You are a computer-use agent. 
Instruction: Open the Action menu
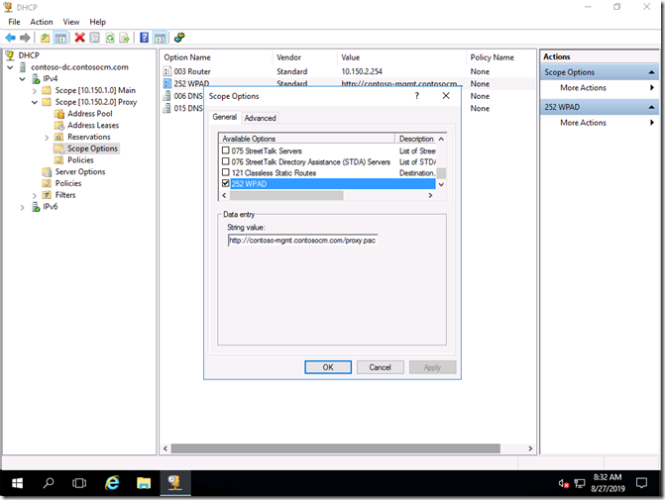point(42,22)
